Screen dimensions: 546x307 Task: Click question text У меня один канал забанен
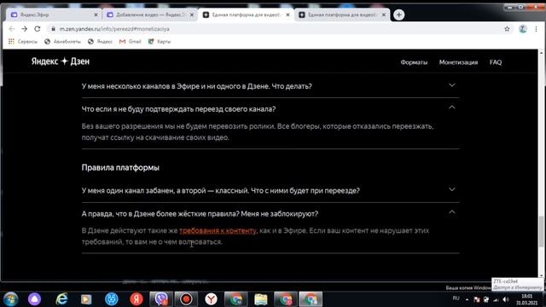coord(220,191)
